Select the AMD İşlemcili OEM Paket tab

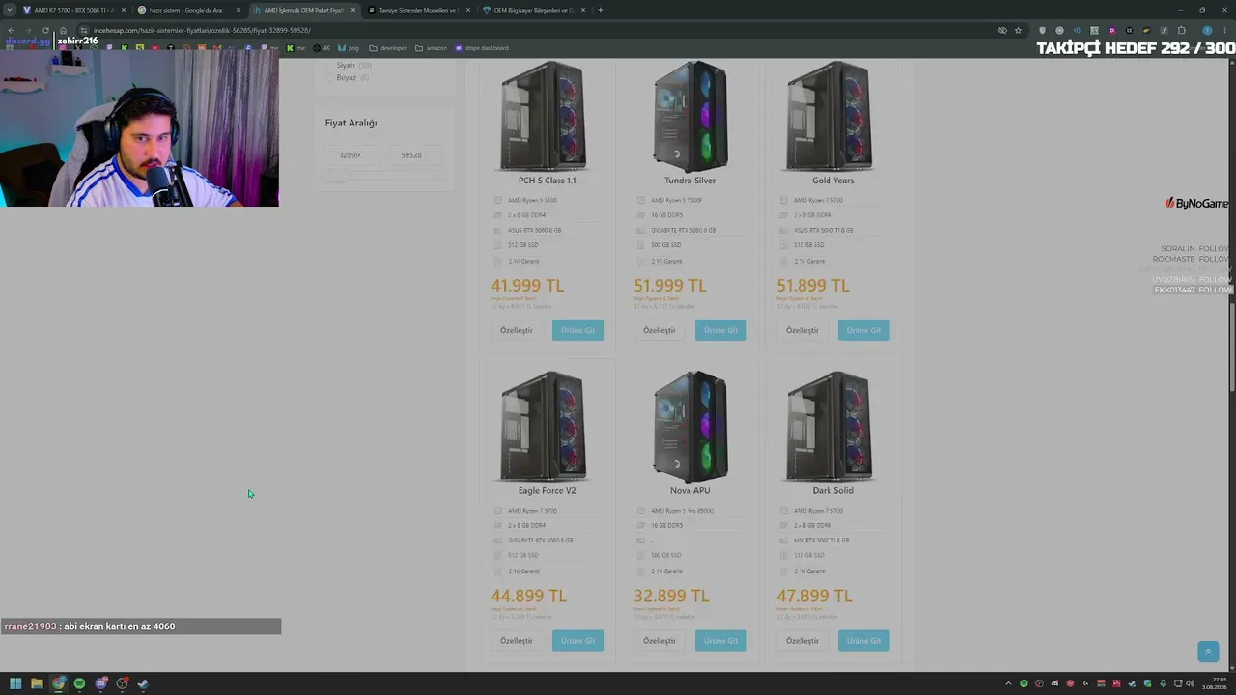(303, 10)
